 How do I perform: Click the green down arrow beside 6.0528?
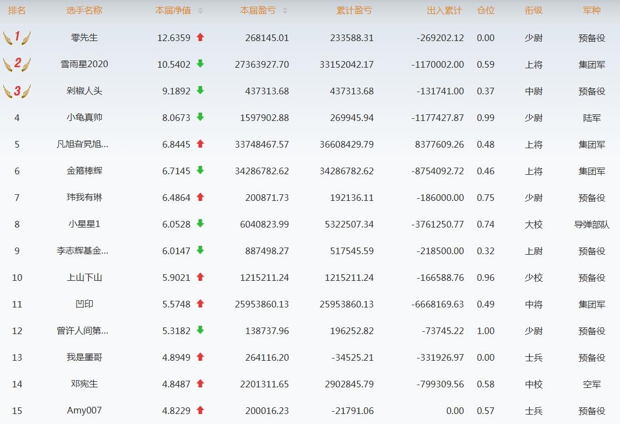tap(201, 224)
